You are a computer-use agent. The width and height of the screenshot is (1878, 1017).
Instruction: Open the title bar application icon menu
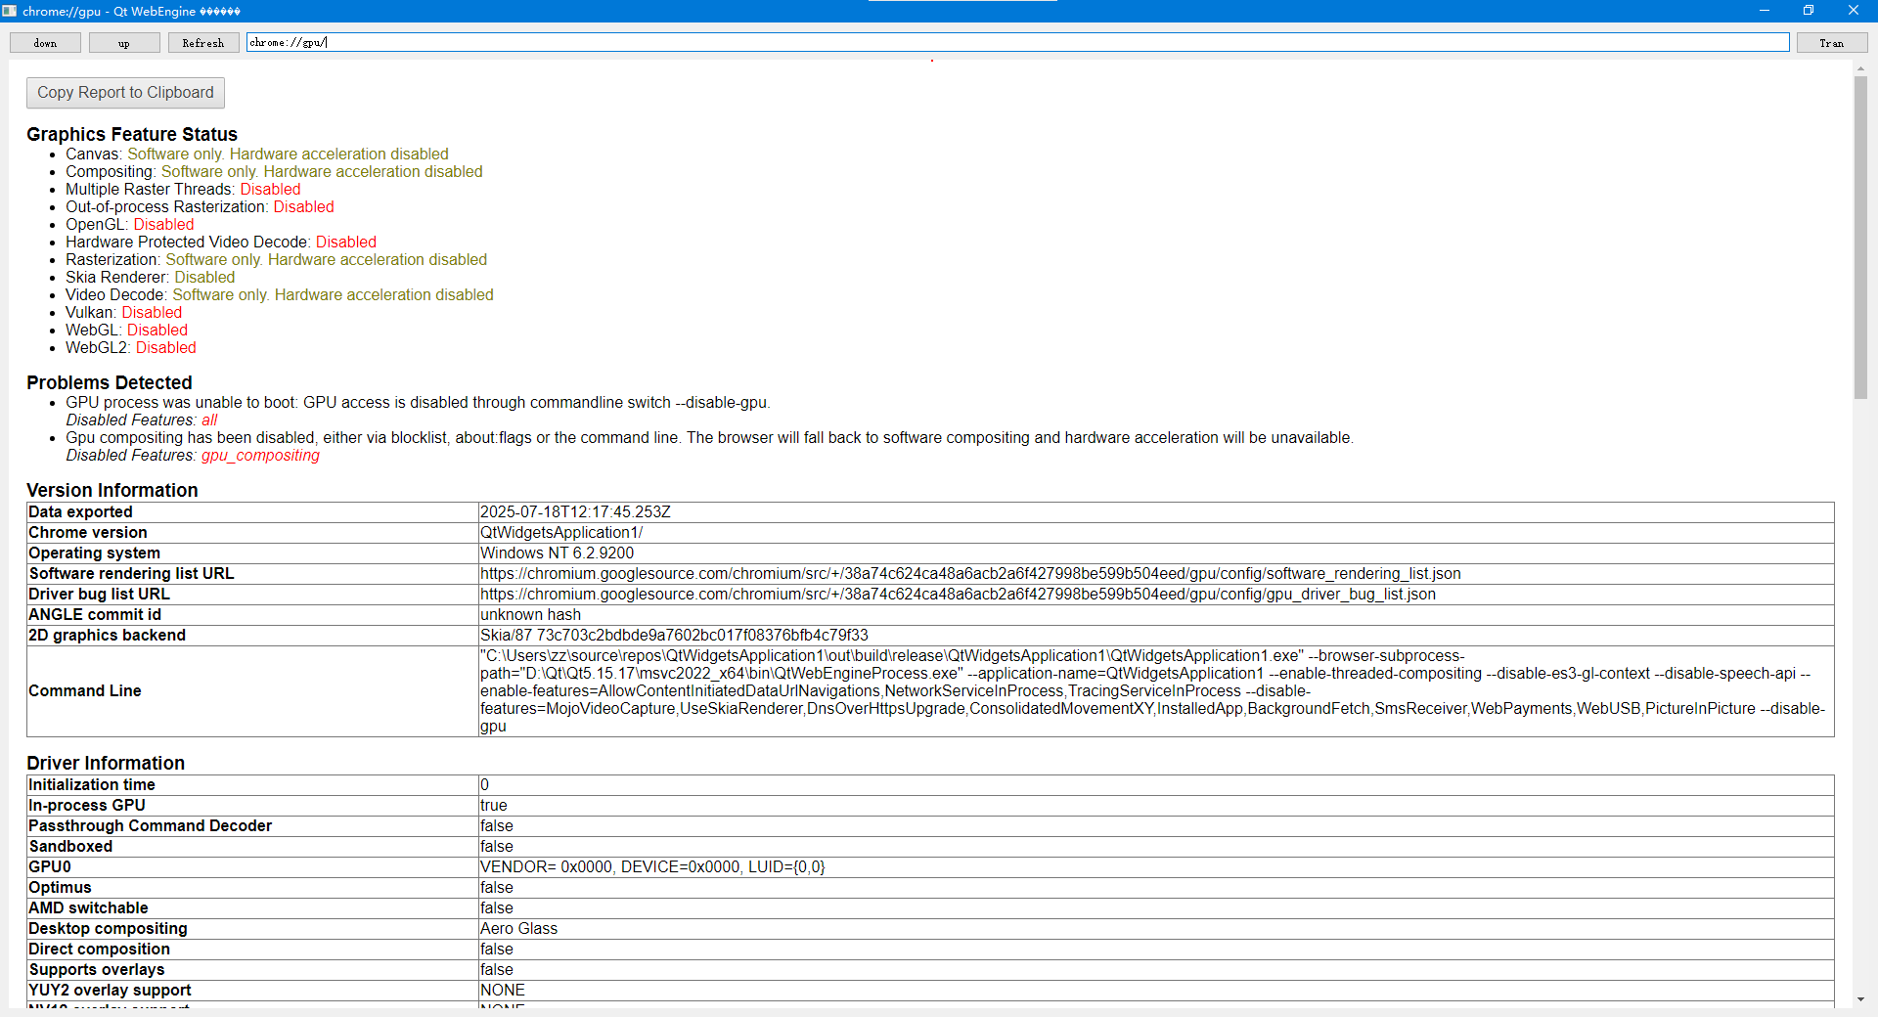point(10,11)
